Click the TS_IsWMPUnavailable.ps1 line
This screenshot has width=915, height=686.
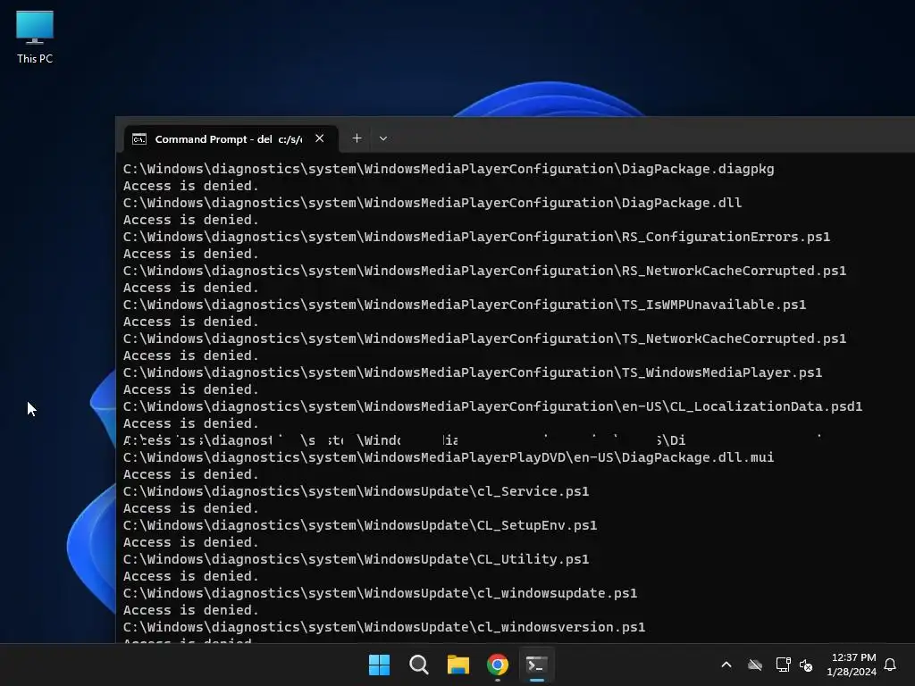pos(465,305)
